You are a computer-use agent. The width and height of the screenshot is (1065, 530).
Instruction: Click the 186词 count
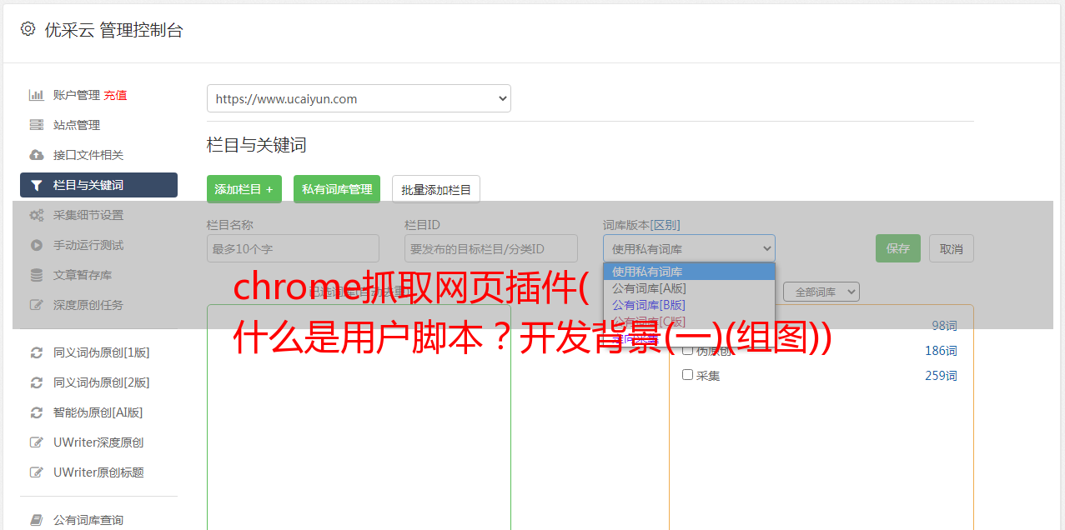coord(941,351)
